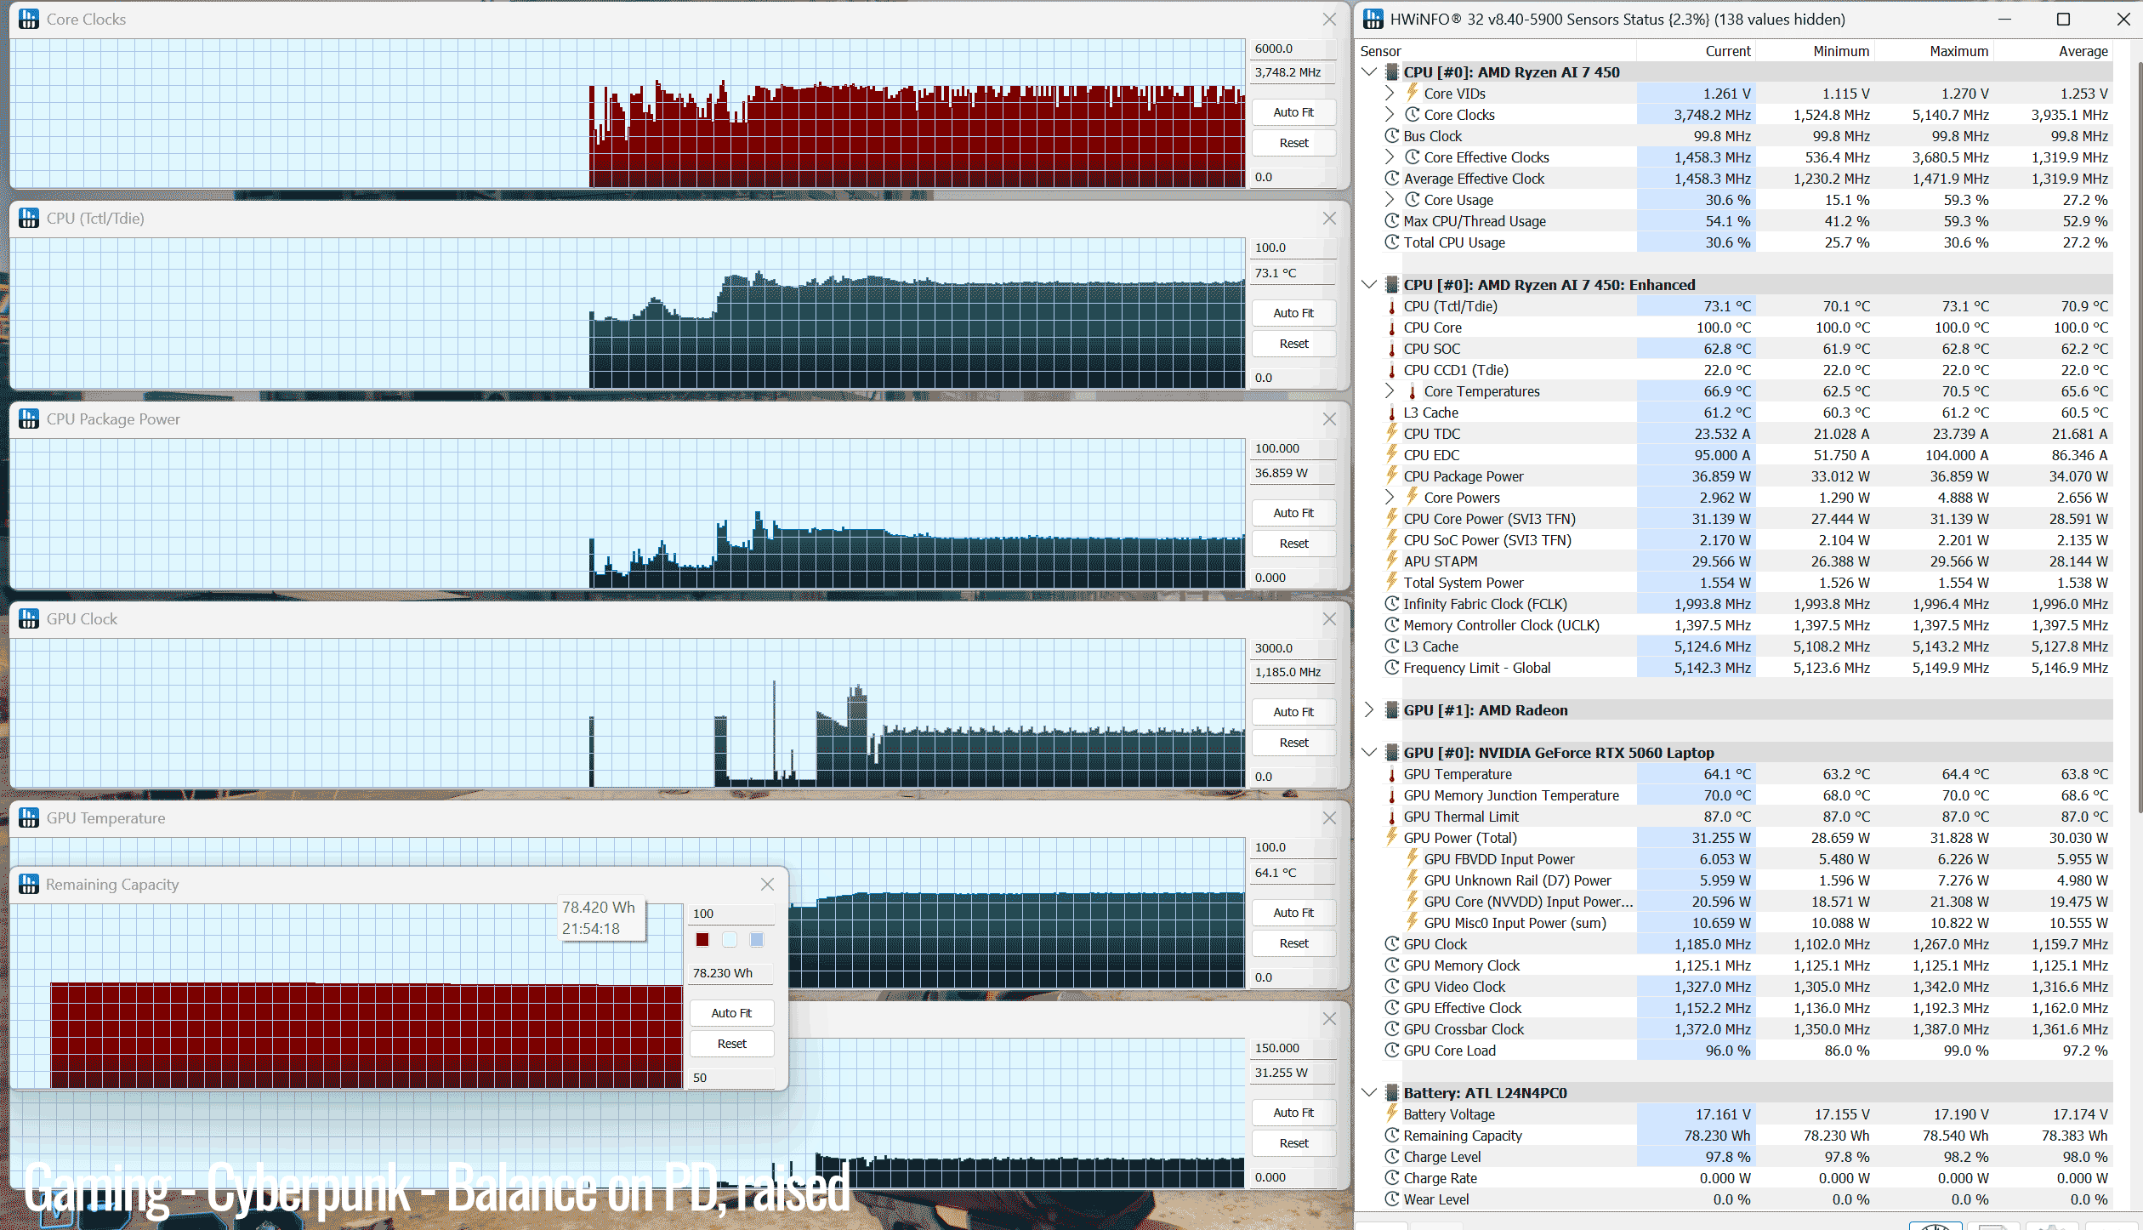
Task: Collapse the CPU [#0]: AMD Ryzen AI 7 450: Enhanced group
Action: pos(1369,284)
